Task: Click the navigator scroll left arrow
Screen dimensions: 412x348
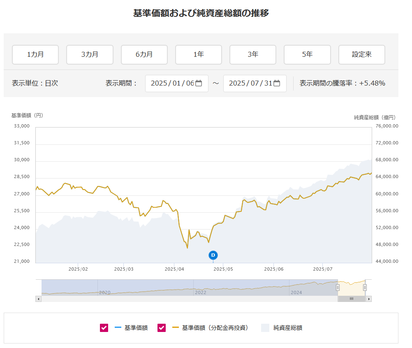Action: (39, 299)
